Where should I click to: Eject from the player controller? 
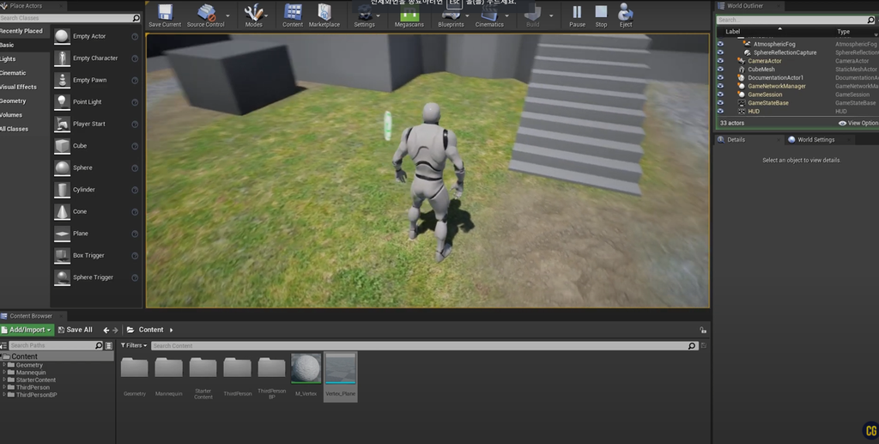(626, 15)
